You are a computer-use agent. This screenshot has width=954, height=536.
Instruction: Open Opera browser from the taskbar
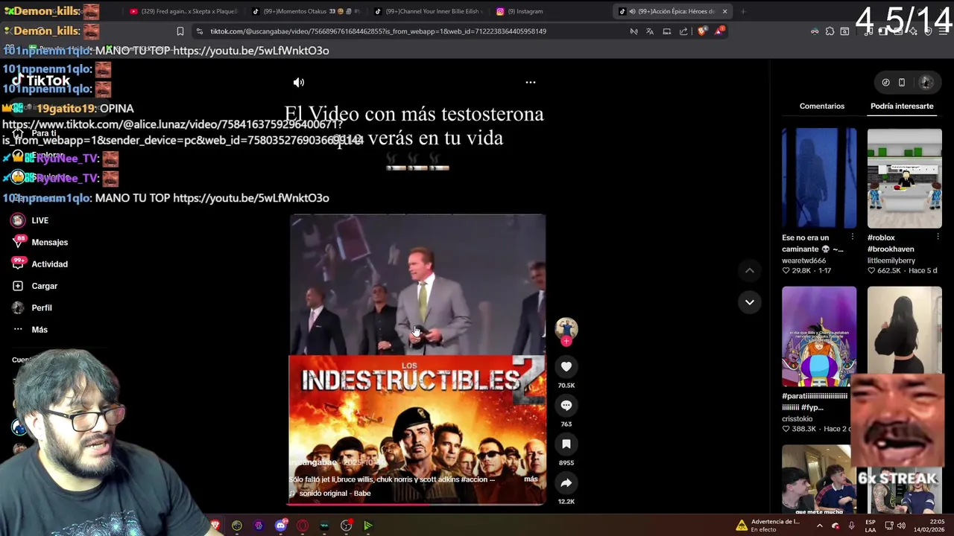[302, 526]
